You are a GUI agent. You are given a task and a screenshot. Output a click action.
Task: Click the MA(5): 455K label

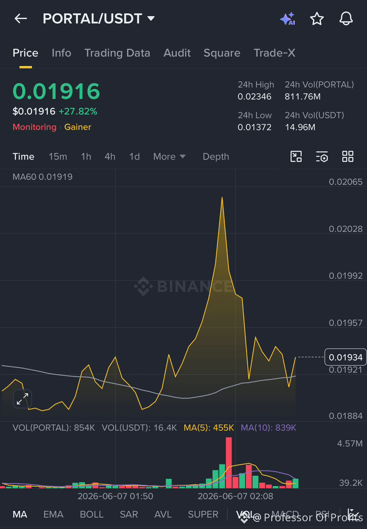click(x=209, y=428)
